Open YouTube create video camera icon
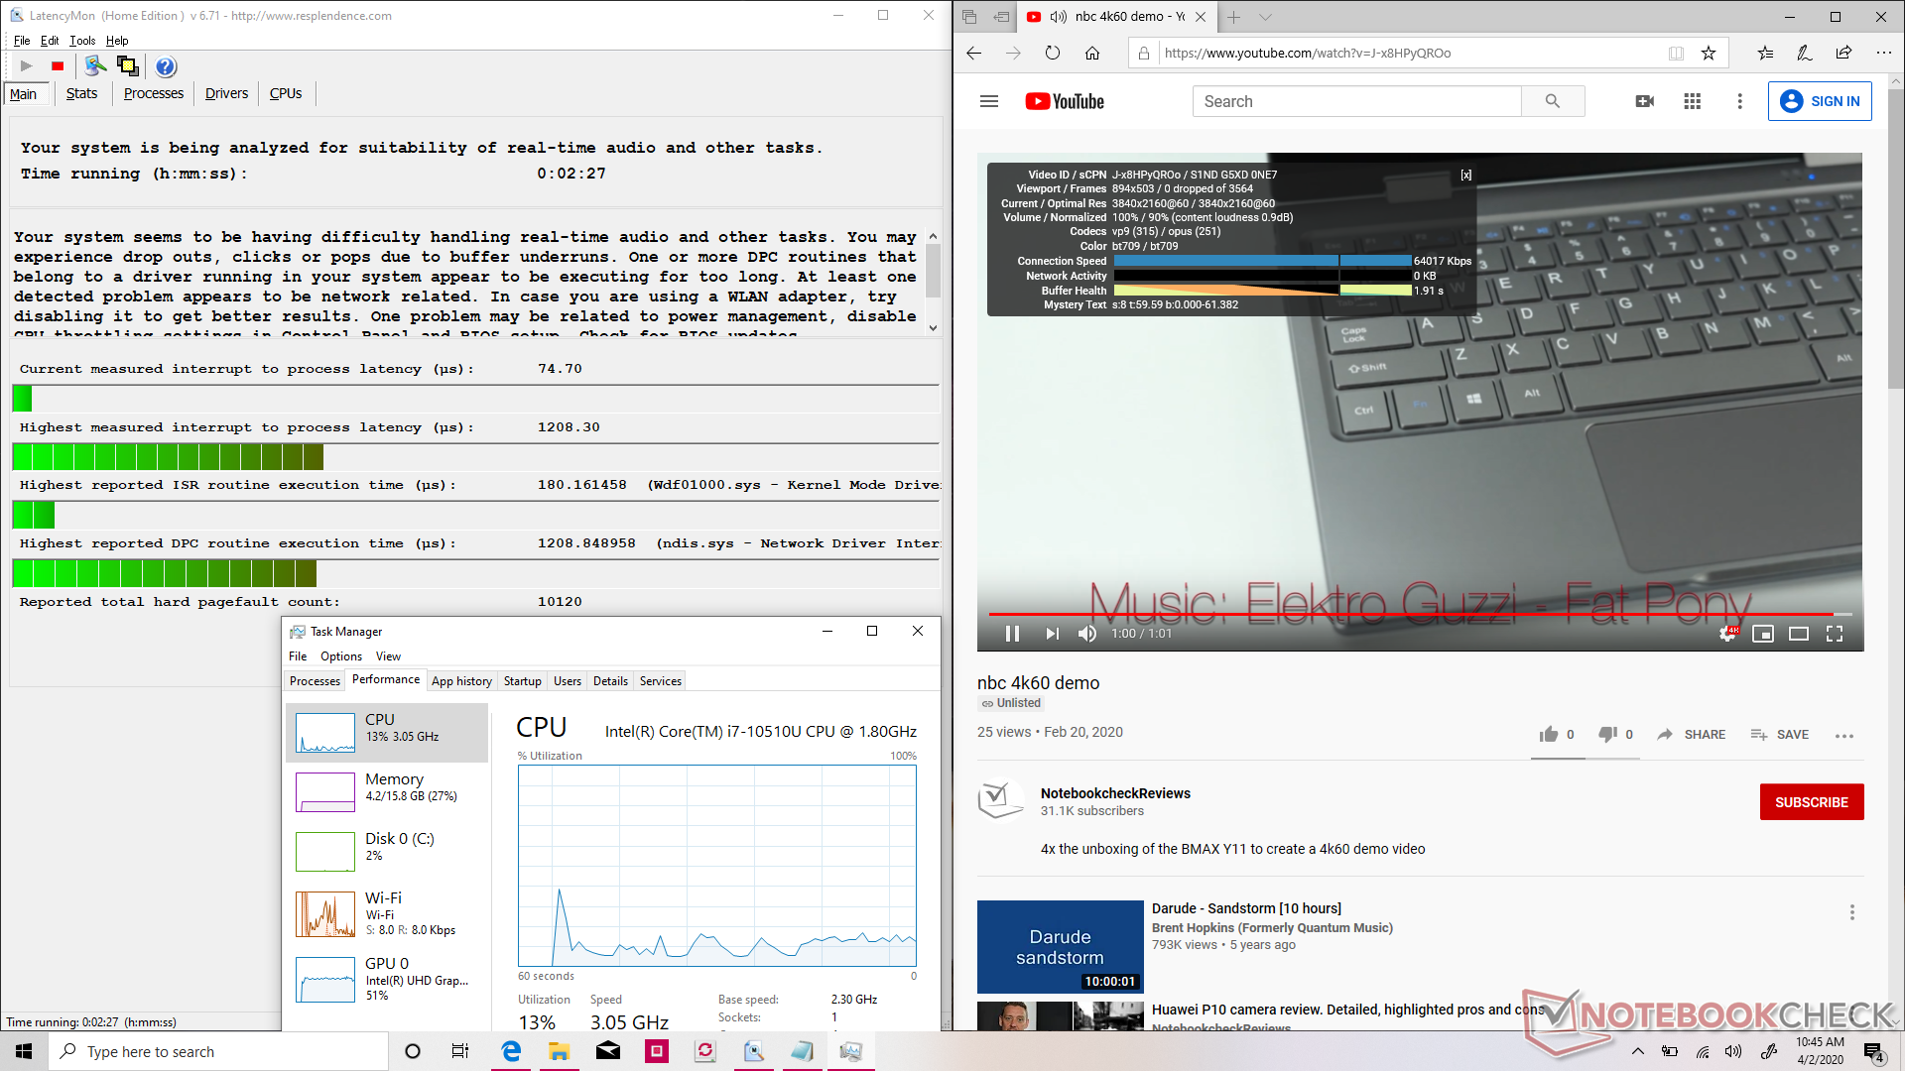The image size is (1905, 1071). pyautogui.click(x=1645, y=101)
